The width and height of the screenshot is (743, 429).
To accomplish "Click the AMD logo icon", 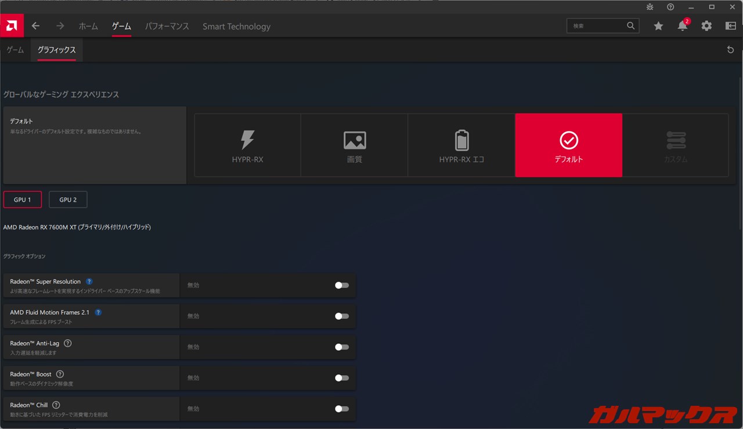I will 12,26.
